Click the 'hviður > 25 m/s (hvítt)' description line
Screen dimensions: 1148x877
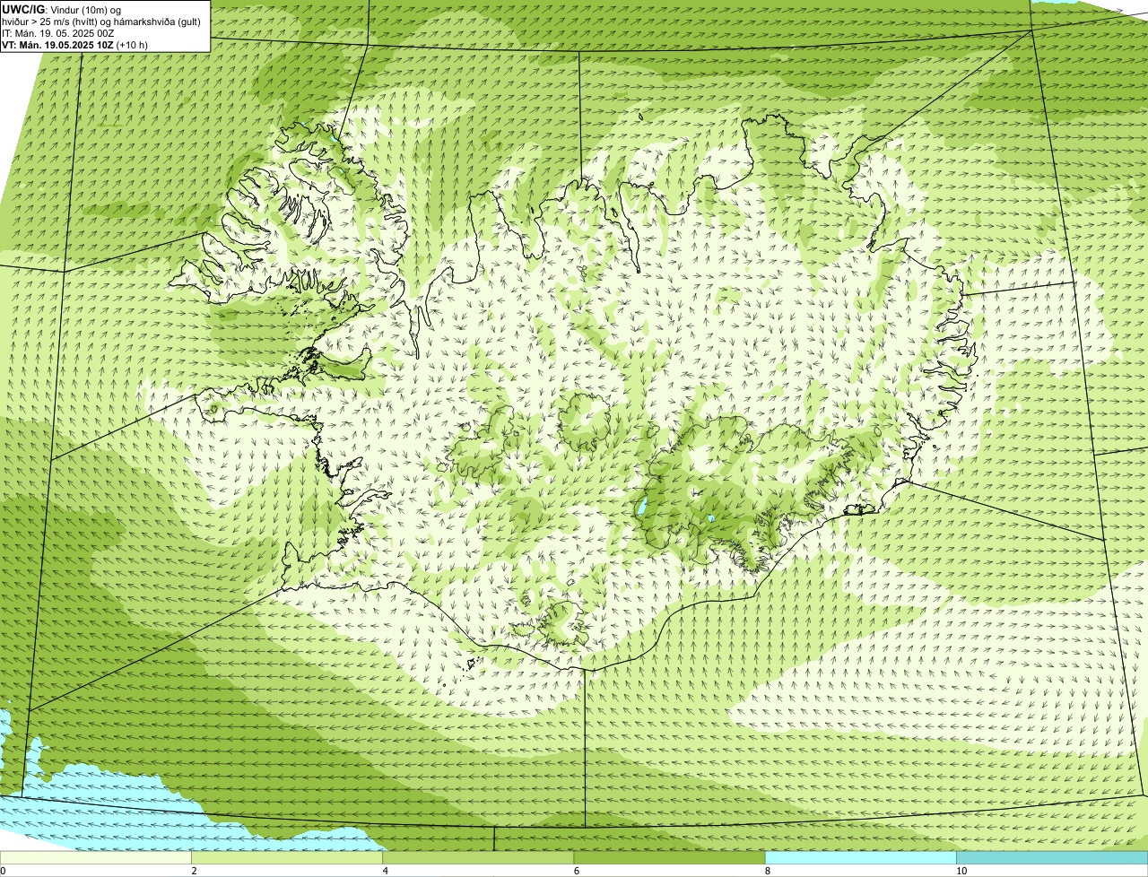point(101,22)
